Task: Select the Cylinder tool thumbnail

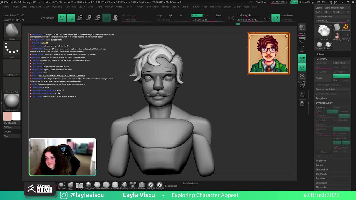Action: click(x=337, y=27)
